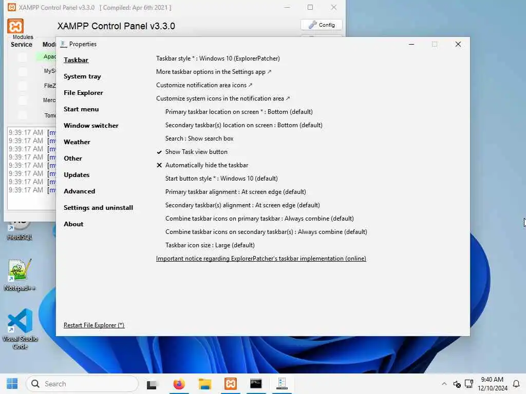Click the taskbar Search box

82,384
